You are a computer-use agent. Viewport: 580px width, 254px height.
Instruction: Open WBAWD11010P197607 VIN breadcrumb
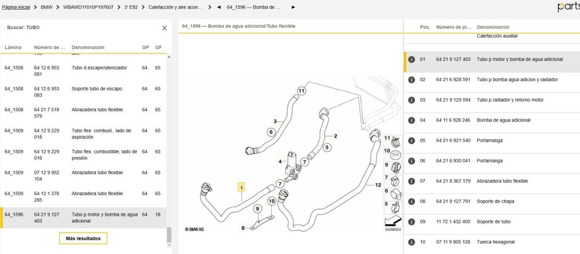(89, 7)
